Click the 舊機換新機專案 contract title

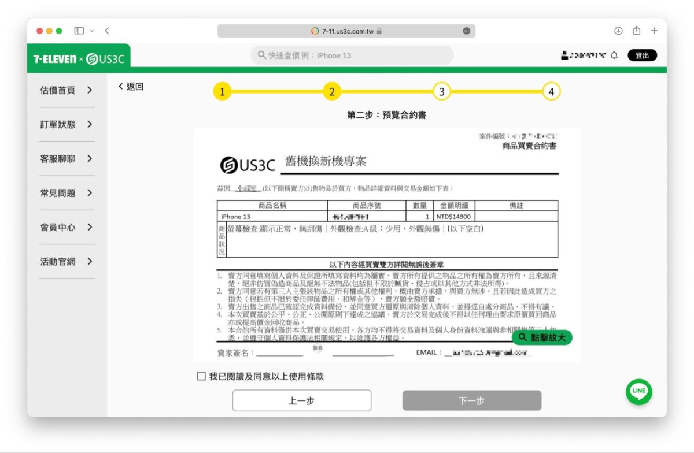(x=326, y=162)
